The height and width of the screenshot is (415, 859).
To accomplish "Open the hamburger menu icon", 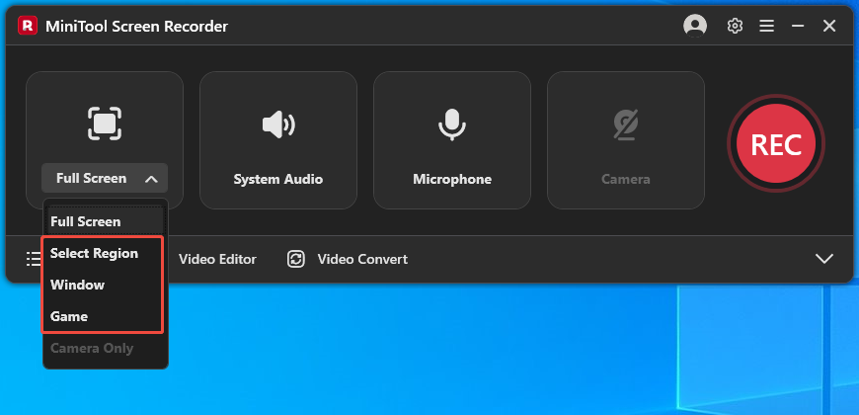I will pos(766,26).
